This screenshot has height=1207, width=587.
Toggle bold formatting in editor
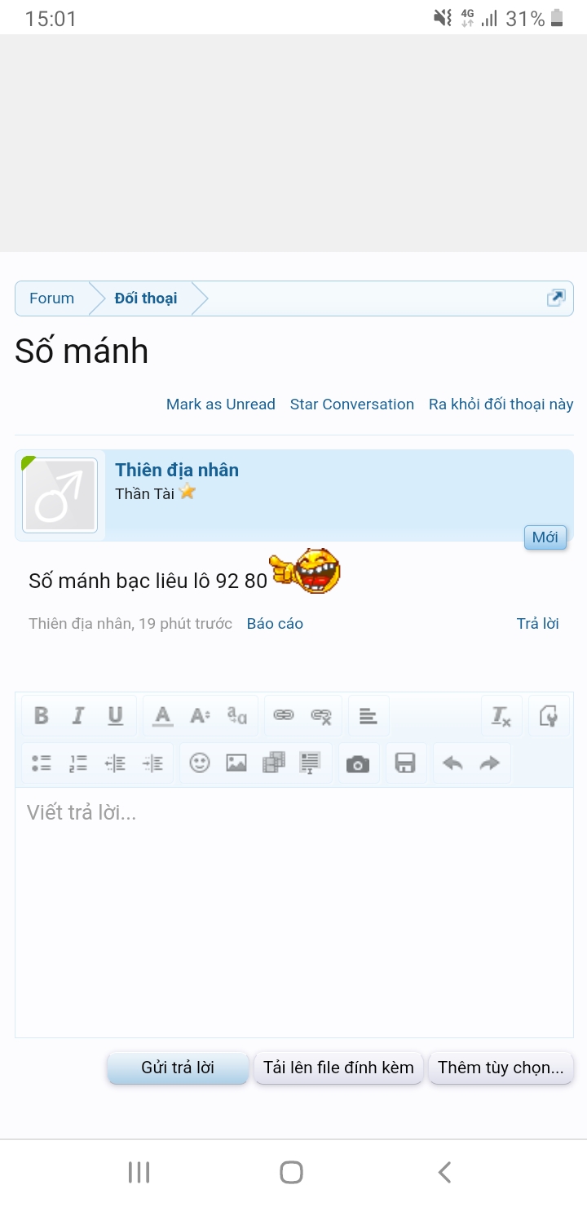[41, 716]
